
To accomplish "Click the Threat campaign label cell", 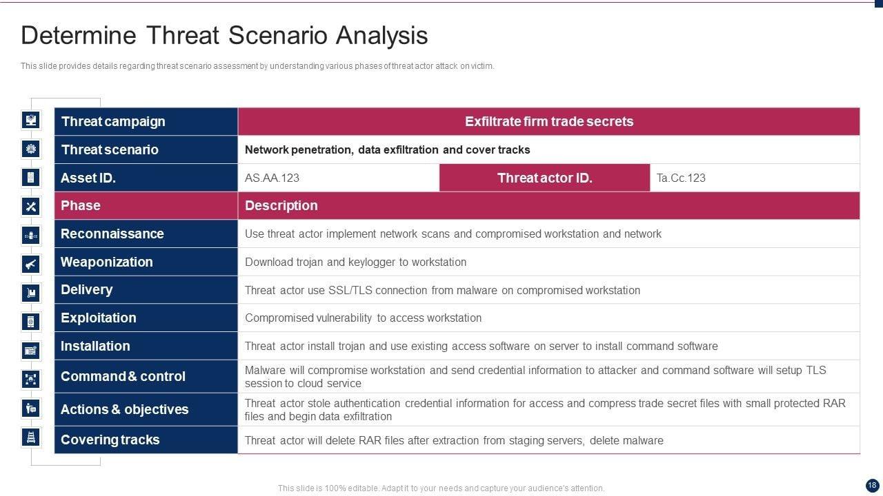I will pyautogui.click(x=146, y=121).
